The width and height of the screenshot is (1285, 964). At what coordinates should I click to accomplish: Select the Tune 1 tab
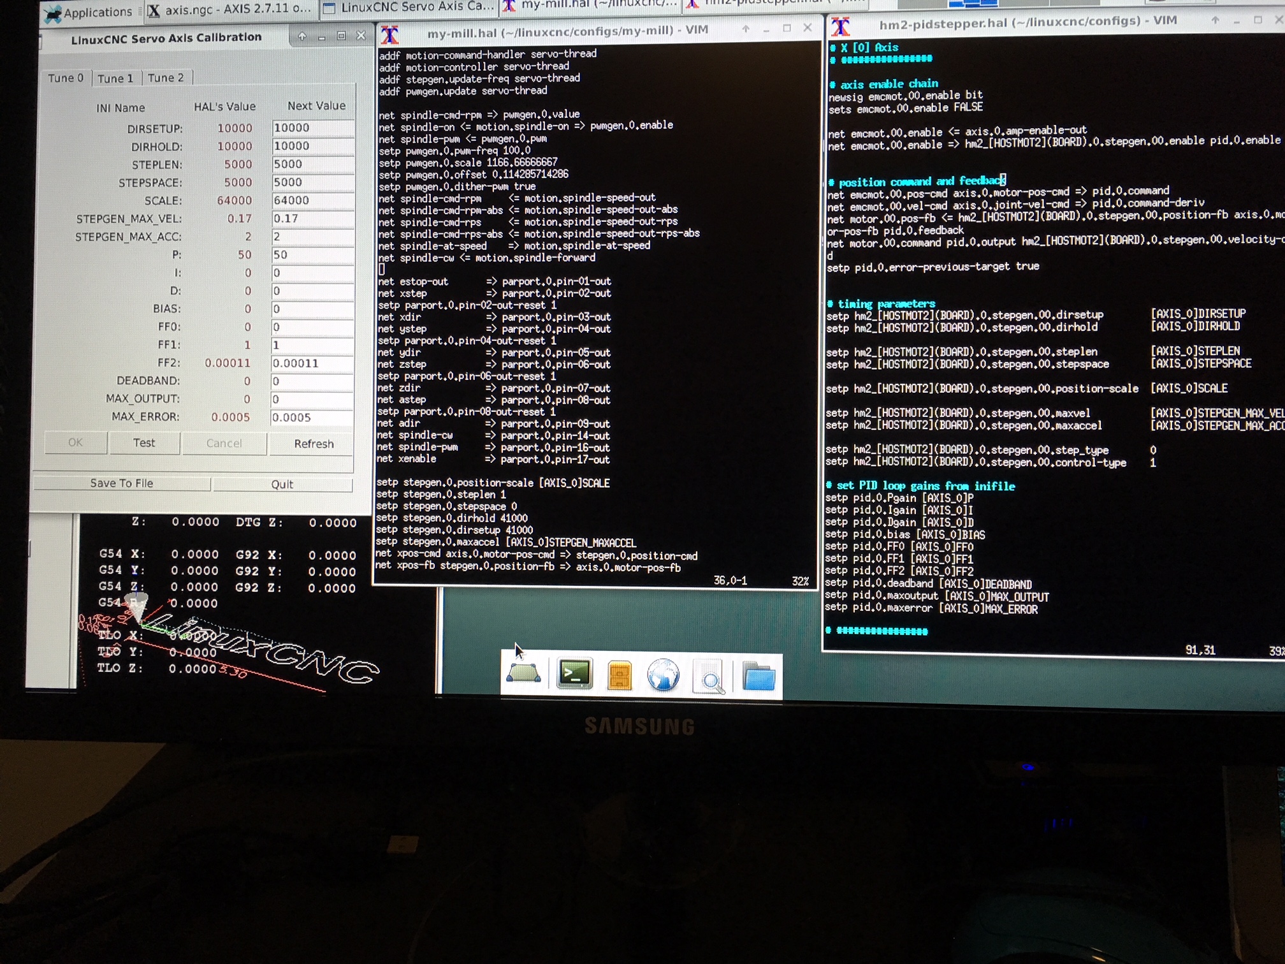click(x=115, y=78)
